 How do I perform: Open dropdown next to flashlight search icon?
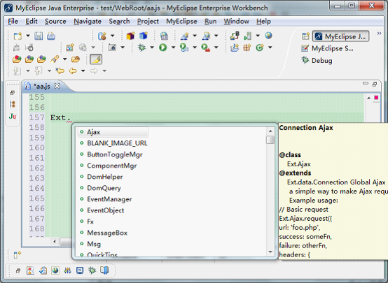click(x=65, y=59)
